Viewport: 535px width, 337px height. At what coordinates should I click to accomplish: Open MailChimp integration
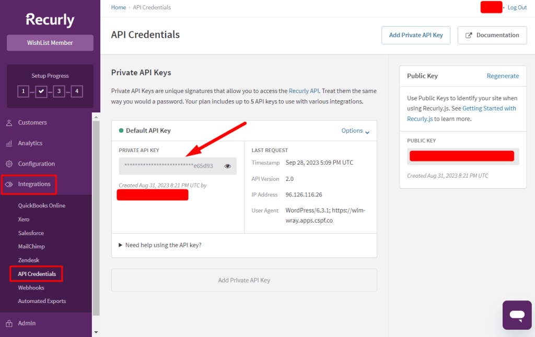point(31,246)
